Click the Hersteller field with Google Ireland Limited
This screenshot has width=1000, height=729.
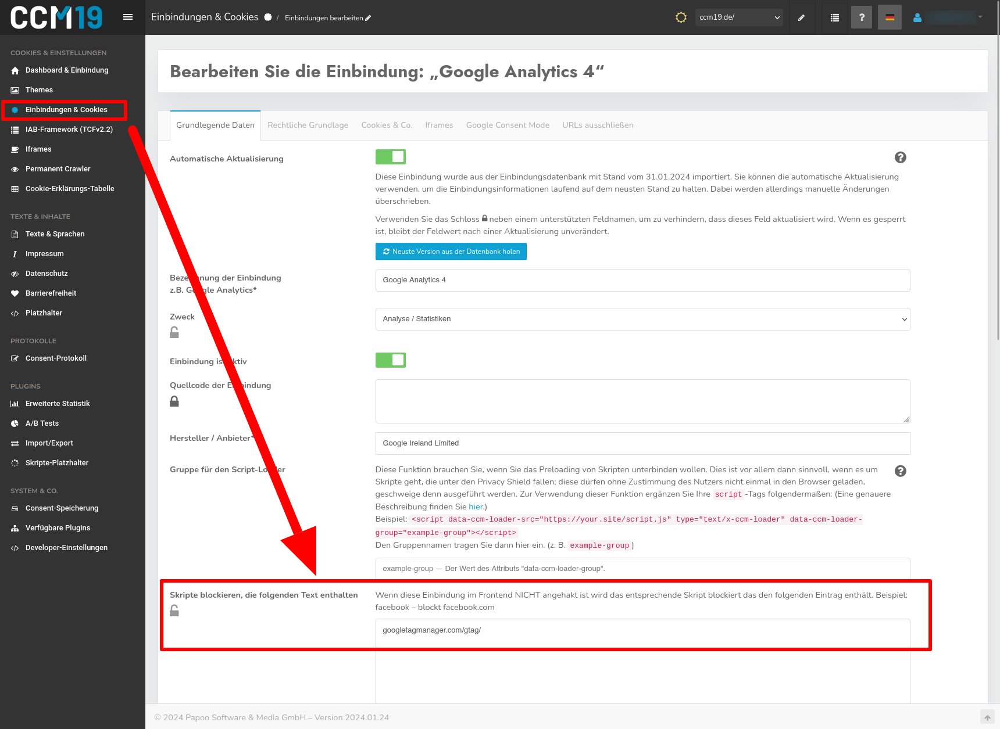tap(642, 443)
